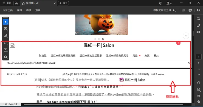Open the 方案 link
The image size is (203, 107).
147,56
